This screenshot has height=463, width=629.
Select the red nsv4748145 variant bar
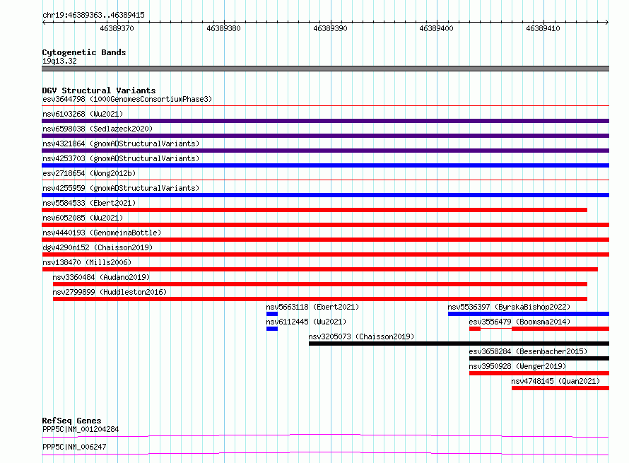[560, 388]
